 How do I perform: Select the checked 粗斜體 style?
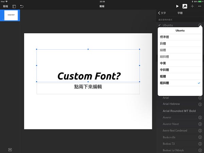[x=180, y=83]
